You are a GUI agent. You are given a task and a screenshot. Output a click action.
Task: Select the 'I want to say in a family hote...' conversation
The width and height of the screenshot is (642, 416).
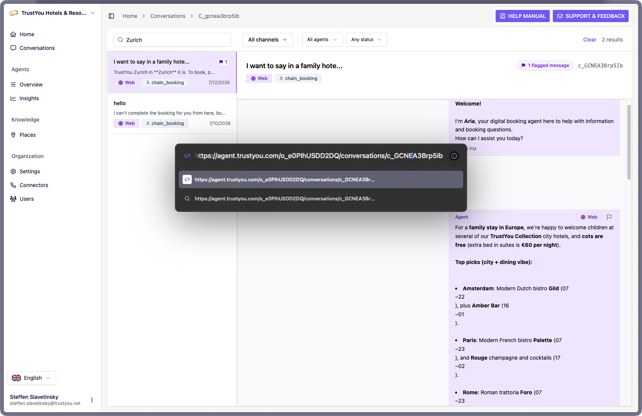click(x=172, y=72)
